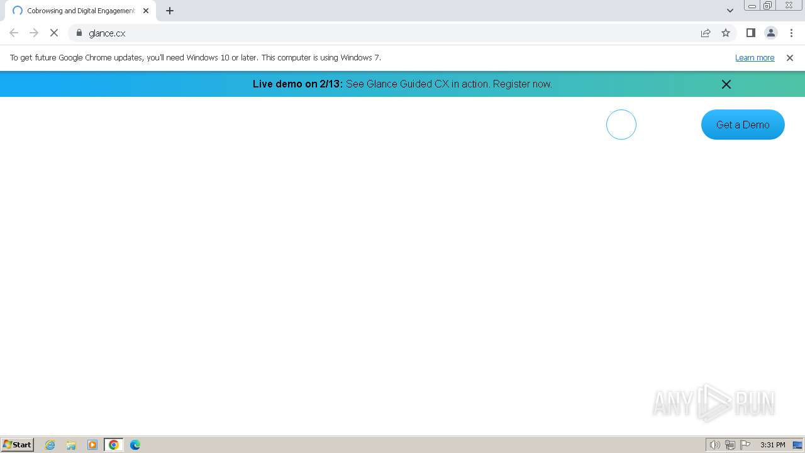This screenshot has height=453, width=805.
Task: Open new tab with plus button
Action: tap(170, 11)
